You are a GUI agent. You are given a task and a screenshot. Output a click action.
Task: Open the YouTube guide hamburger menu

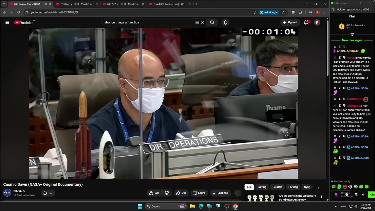[x=7, y=23]
